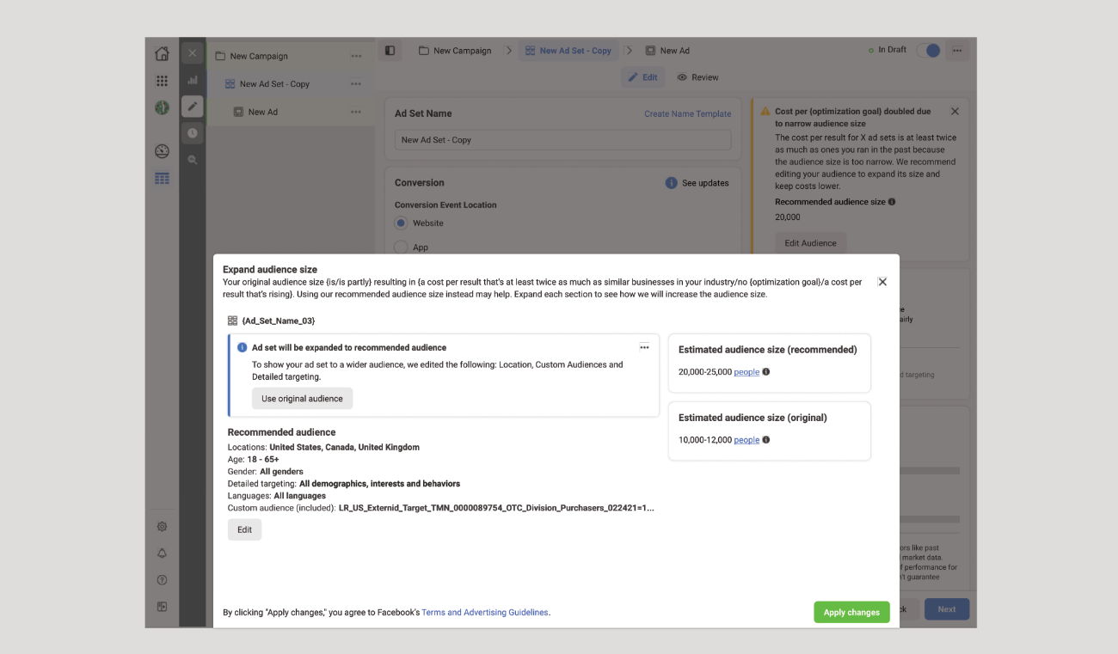Screen dimensions: 1118x654
Task: Toggle the In Draft switch
Action: 928,51
